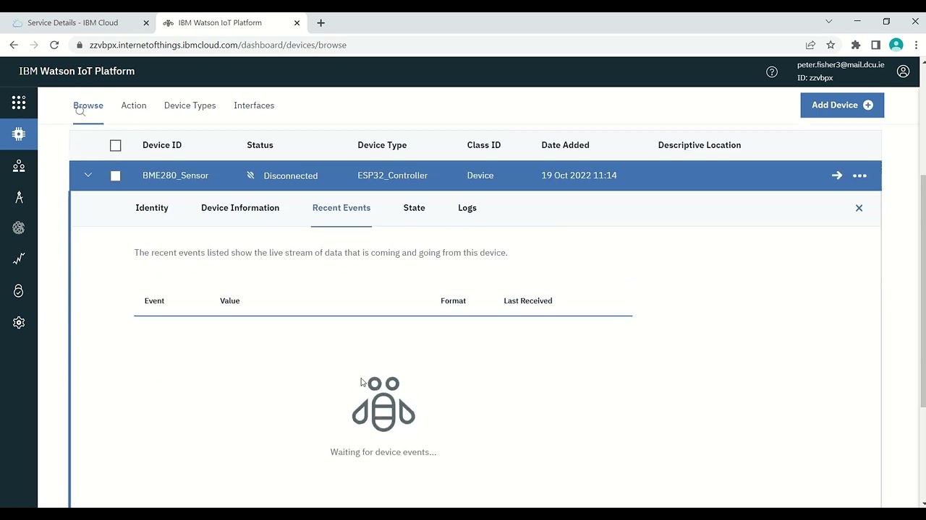Collapse the BME280_Sensor row chevron
The height and width of the screenshot is (520, 926).
[x=88, y=175]
